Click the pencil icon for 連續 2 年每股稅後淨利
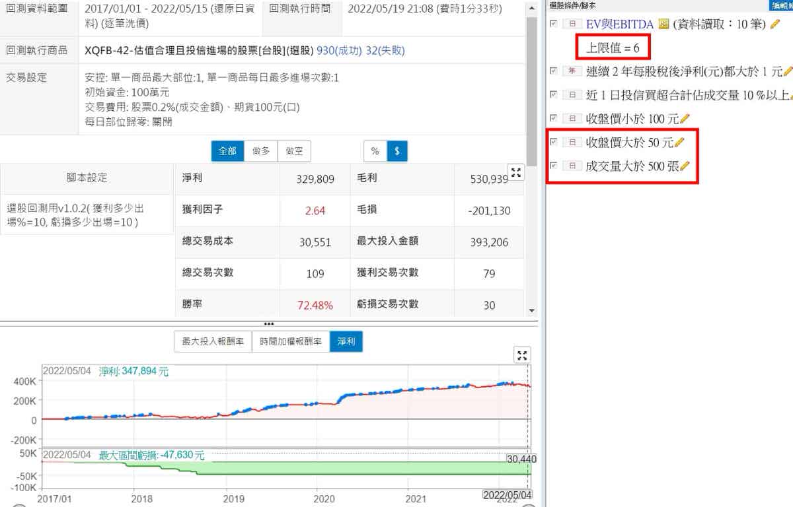The width and height of the screenshot is (793, 507). pyautogui.click(x=788, y=71)
